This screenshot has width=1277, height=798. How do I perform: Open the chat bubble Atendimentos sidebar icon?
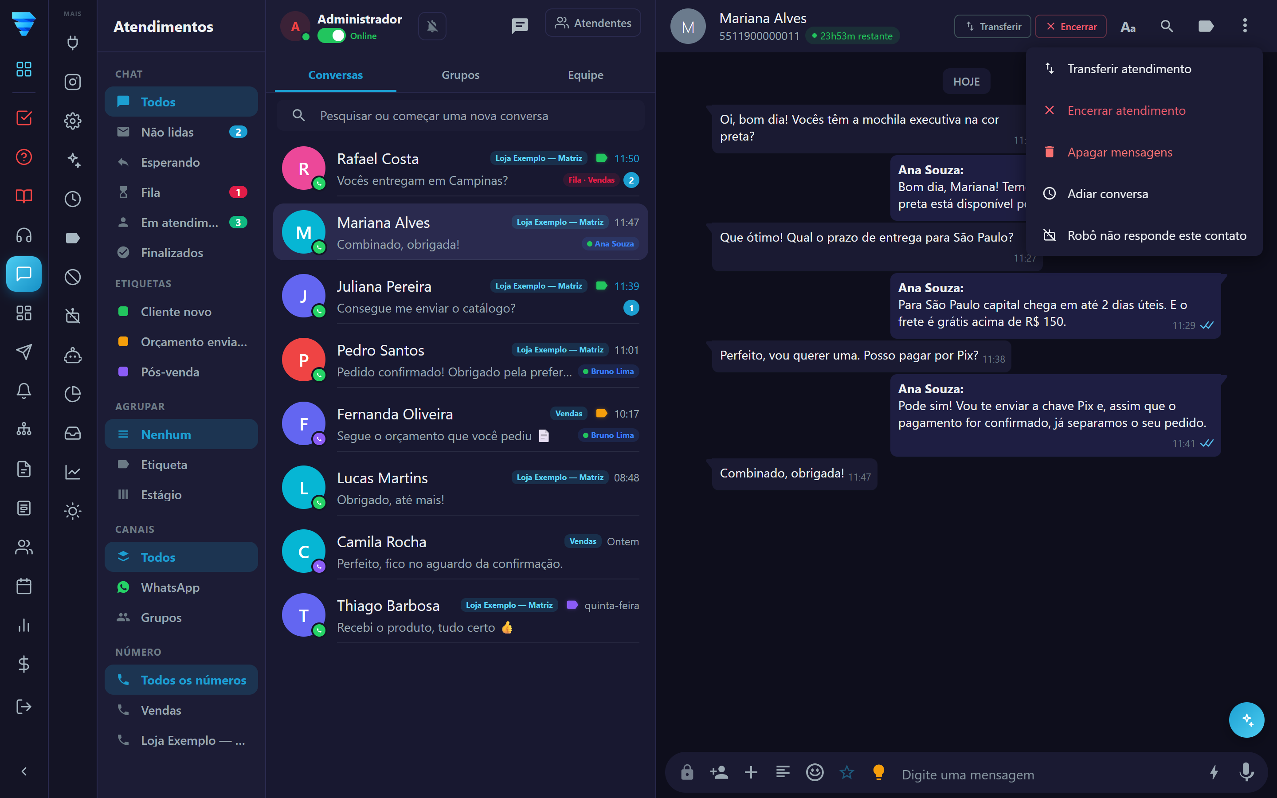pos(24,274)
